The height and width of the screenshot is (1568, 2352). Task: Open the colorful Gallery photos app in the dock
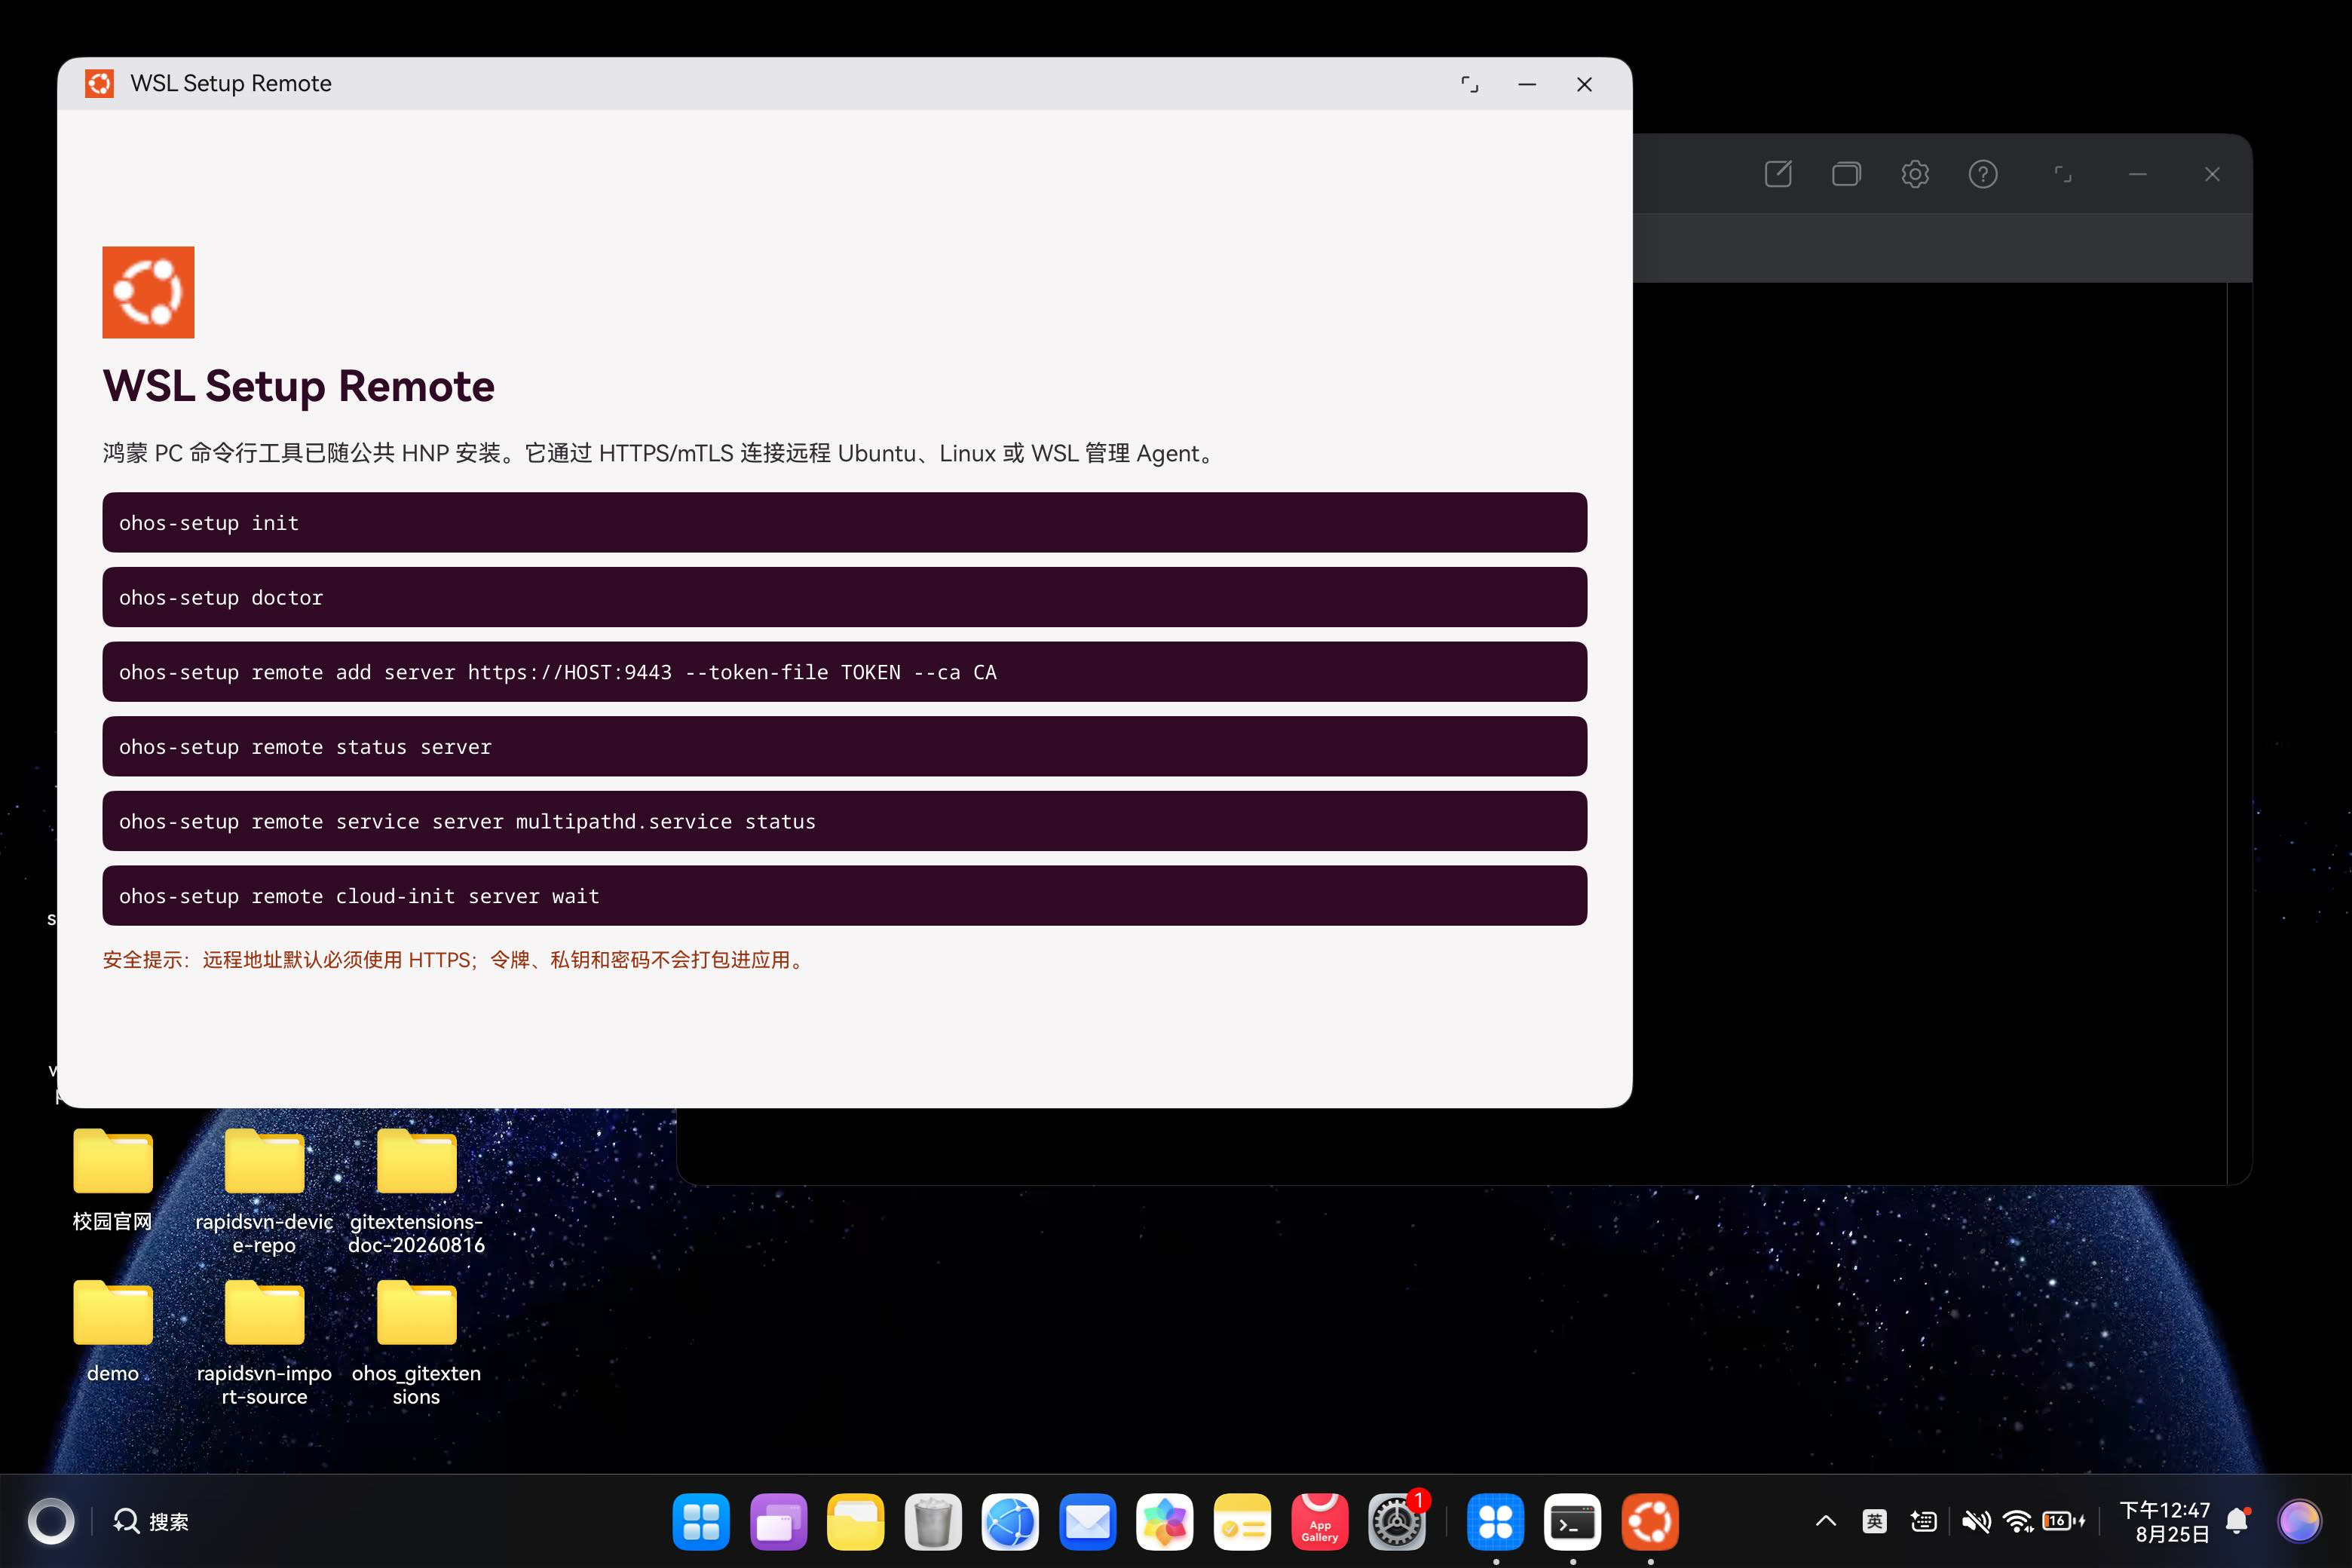click(1165, 1522)
